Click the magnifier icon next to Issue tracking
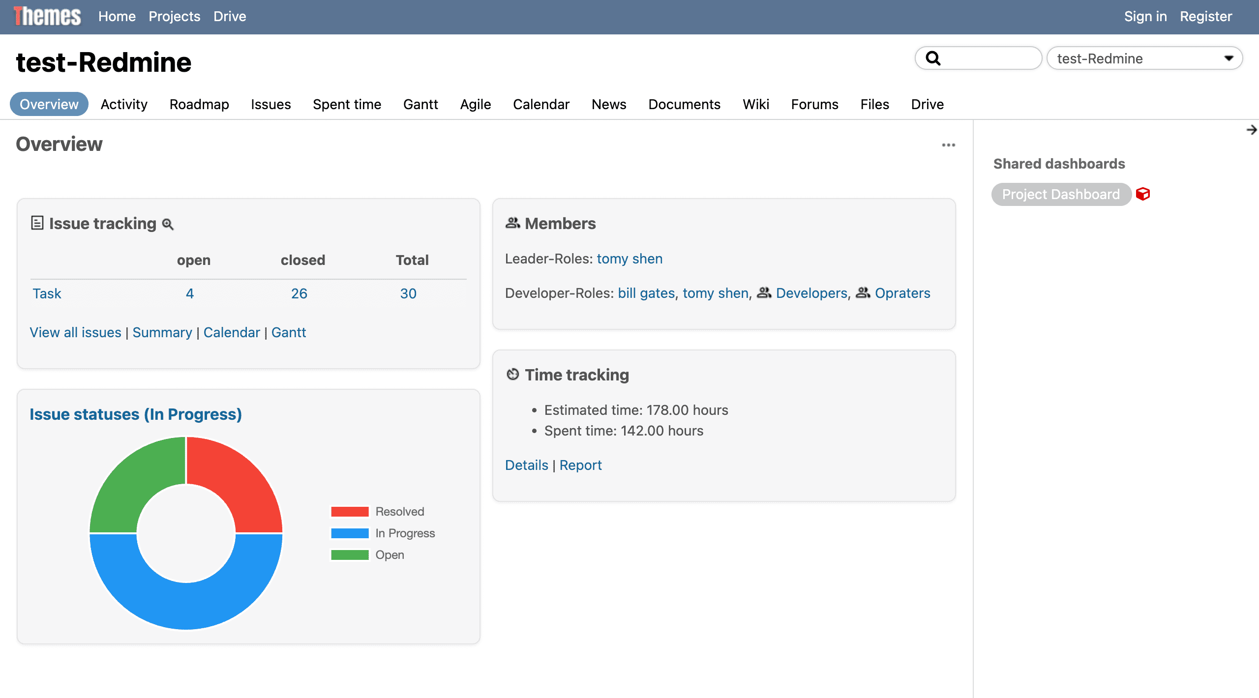Viewport: 1259px width, 698px height. (x=168, y=225)
